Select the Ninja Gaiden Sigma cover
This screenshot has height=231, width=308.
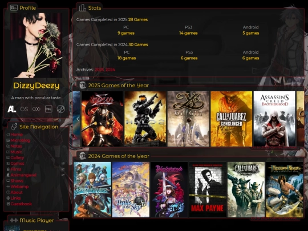102,119
